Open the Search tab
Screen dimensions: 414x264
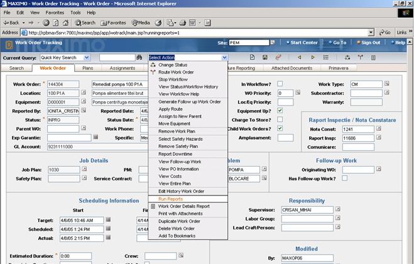[16, 68]
